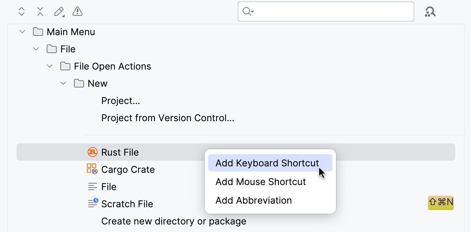Collapse the File folder chevron
471x232 pixels.
(x=36, y=49)
